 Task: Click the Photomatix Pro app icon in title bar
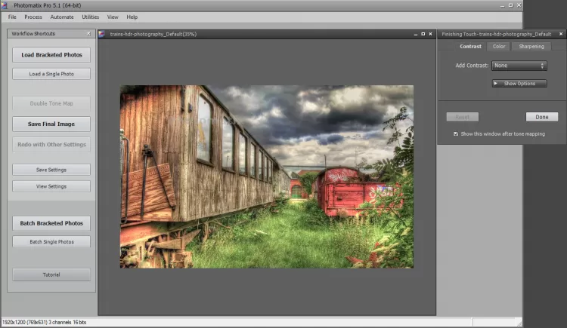5,5
